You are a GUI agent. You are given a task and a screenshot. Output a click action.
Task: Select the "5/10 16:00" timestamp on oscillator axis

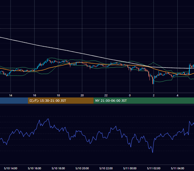35,168
